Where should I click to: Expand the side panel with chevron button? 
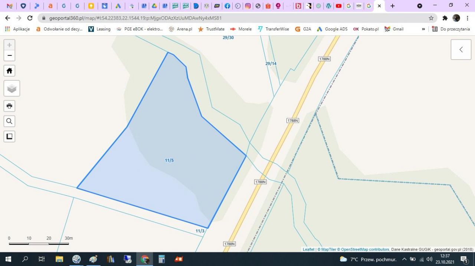(x=461, y=50)
